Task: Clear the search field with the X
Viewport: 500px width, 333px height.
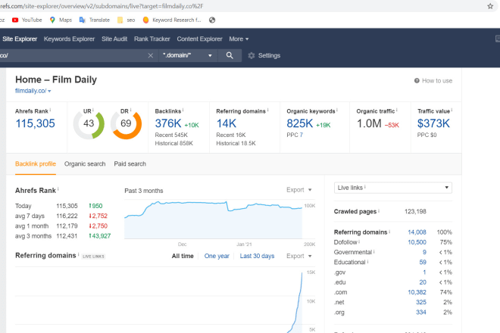Action: 151,55
